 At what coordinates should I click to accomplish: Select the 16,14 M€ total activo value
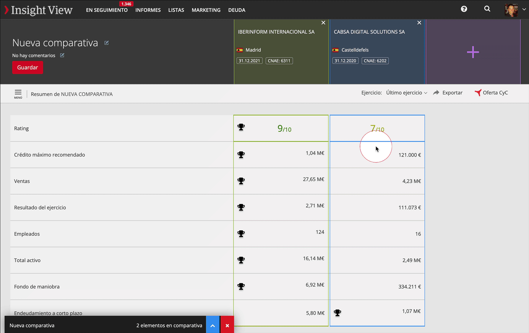point(313,259)
